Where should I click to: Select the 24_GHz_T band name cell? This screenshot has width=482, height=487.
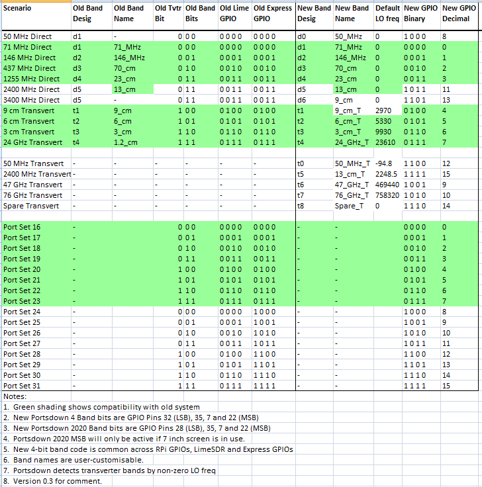point(352,142)
